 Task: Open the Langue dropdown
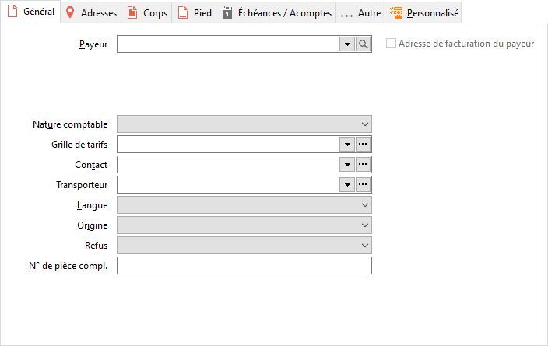click(244, 205)
